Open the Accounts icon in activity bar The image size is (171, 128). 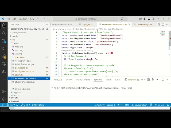coord(4,91)
